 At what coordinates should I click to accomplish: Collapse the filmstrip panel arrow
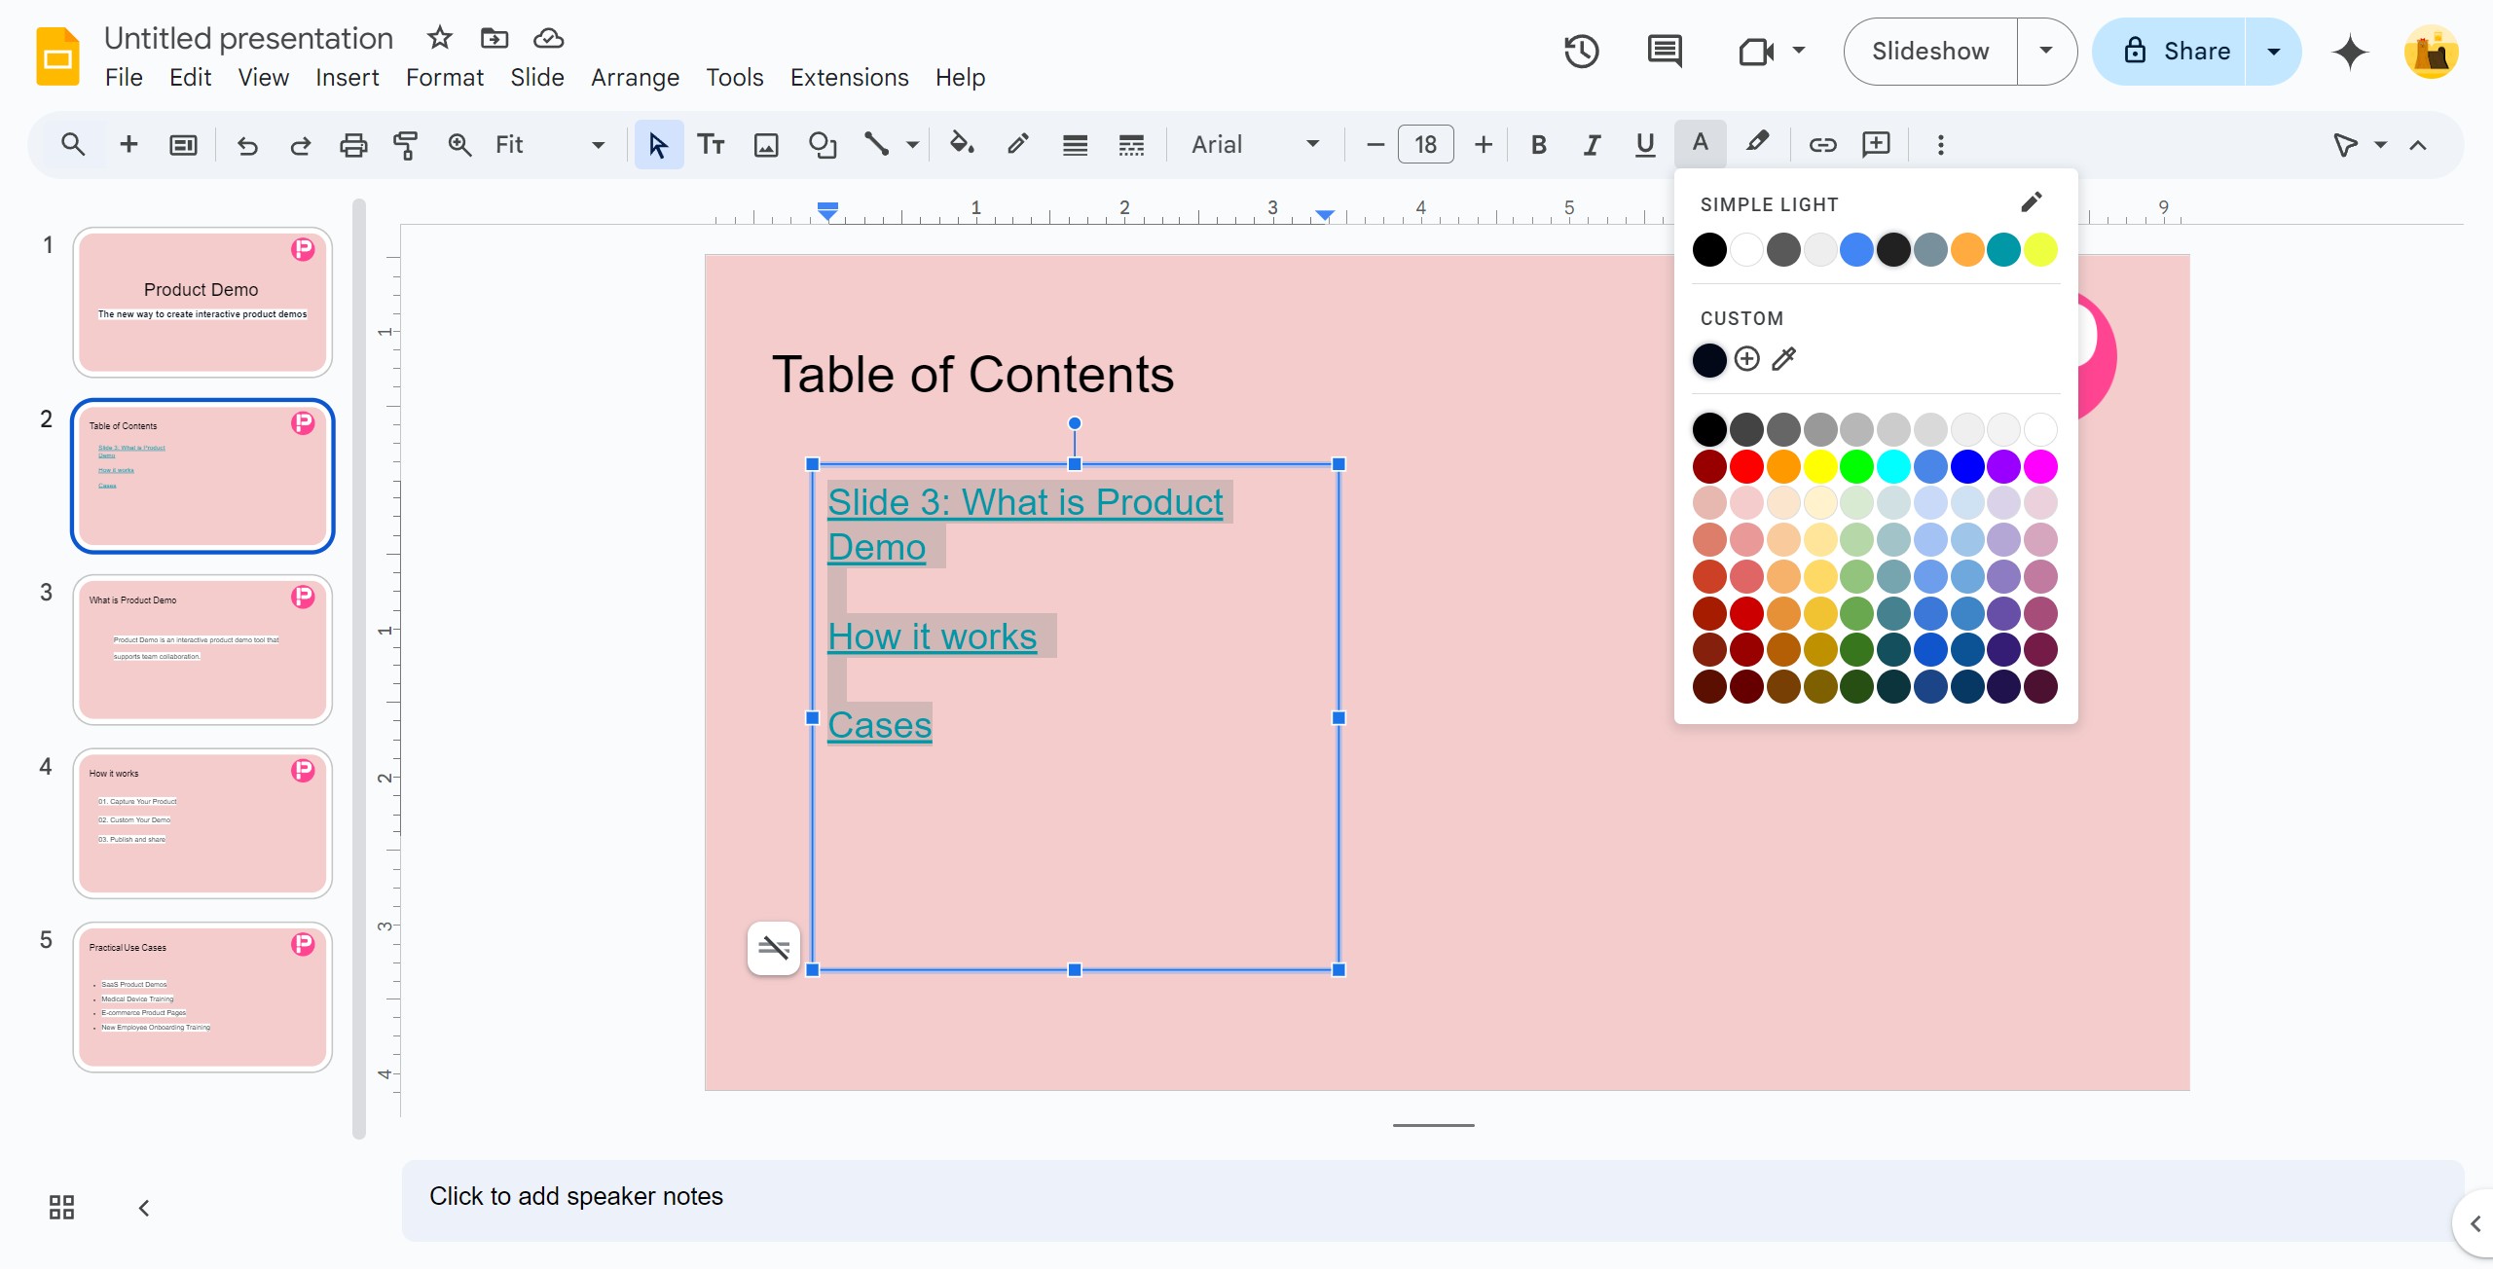click(144, 1208)
